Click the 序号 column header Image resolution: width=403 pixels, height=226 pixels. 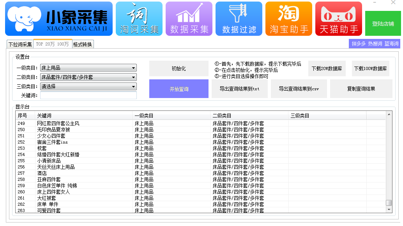(x=25, y=116)
